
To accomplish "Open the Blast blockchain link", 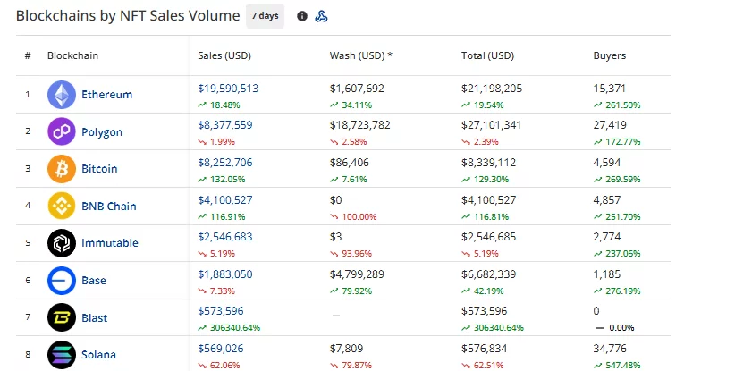I will (94, 318).
